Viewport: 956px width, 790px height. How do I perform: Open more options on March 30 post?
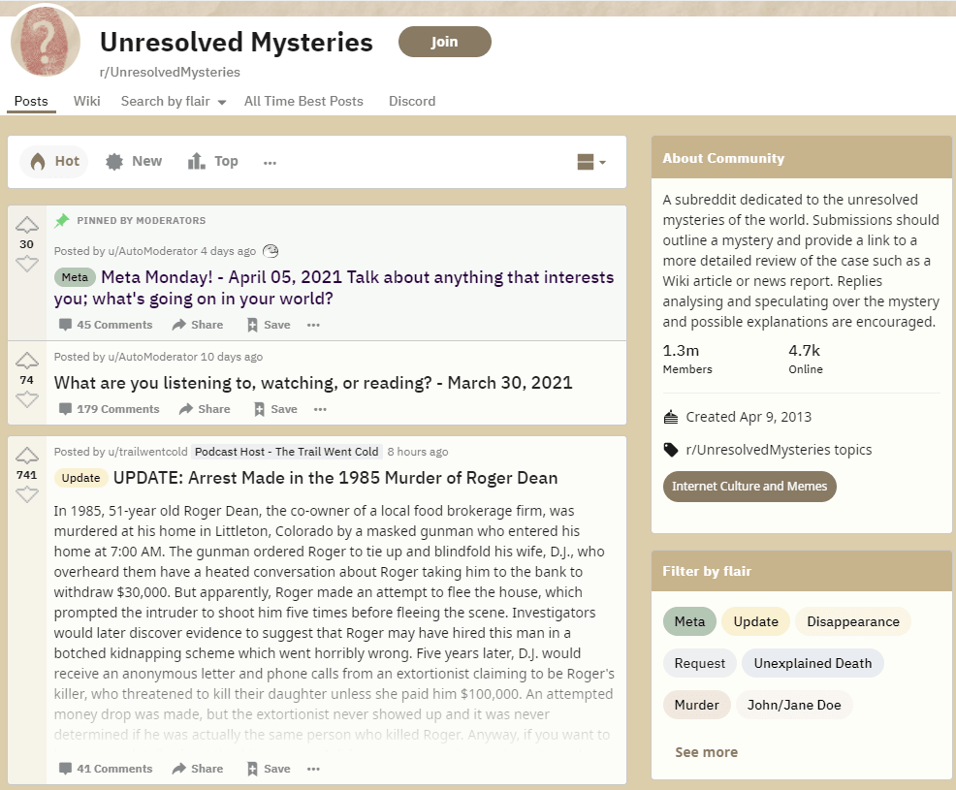(320, 409)
